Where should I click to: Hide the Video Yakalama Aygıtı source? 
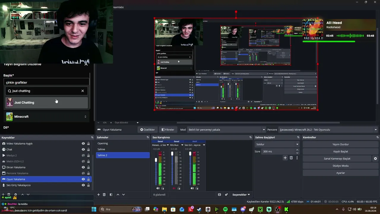(83, 144)
